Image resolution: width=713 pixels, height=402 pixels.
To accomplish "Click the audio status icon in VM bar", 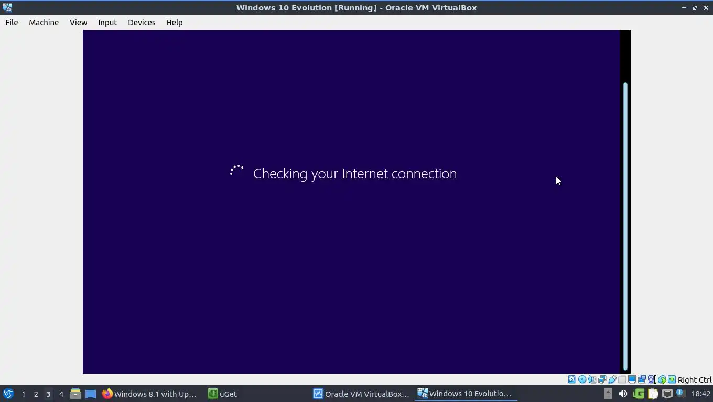I will click(x=592, y=379).
